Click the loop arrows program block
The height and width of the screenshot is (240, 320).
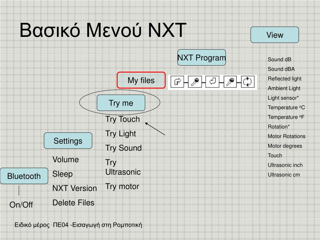(248, 82)
